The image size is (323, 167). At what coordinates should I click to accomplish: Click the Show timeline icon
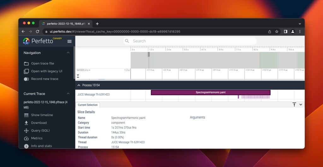(26, 115)
